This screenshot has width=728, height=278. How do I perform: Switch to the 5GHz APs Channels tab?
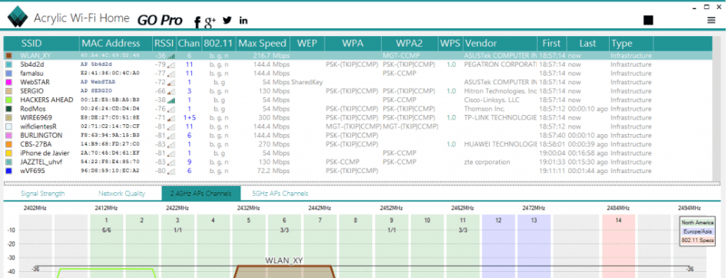point(280,194)
